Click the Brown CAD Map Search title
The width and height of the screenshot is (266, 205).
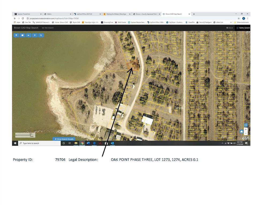(x=26, y=28)
